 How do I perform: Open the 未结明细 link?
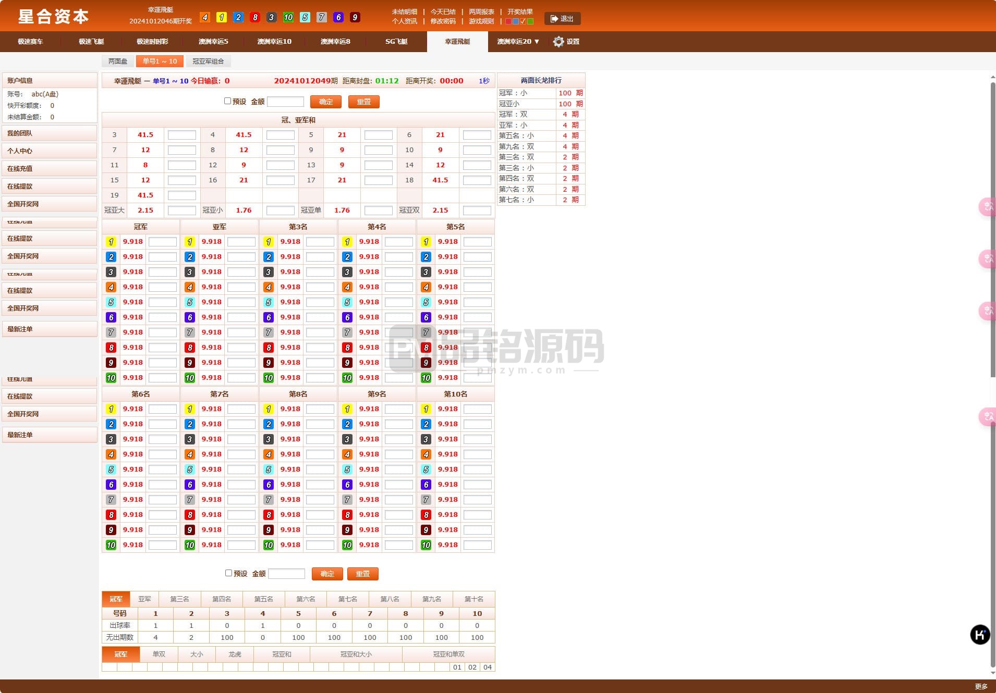click(405, 11)
